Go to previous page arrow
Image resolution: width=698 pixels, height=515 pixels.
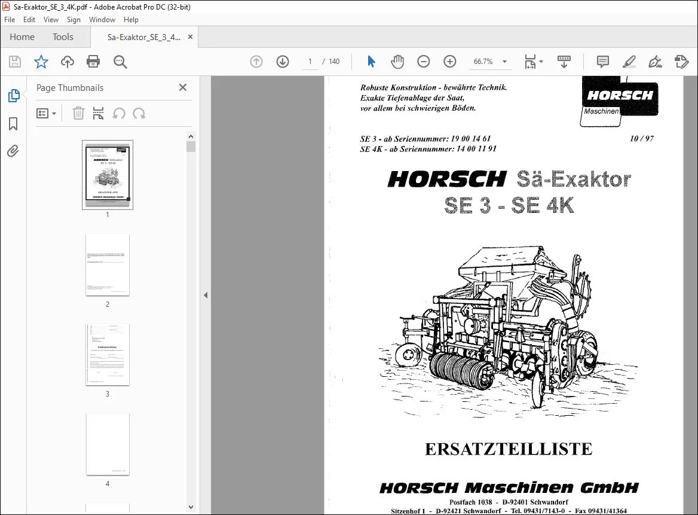[256, 62]
